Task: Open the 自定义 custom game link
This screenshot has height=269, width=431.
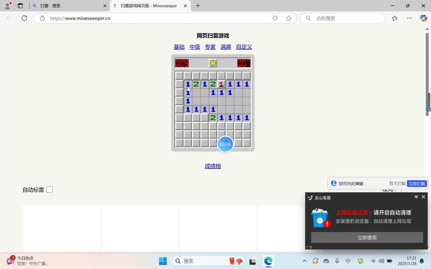Action: pos(244,47)
